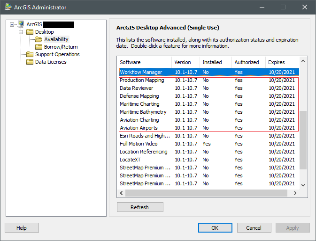
Task: Open Support Operations in the tree
Action: [57, 54]
